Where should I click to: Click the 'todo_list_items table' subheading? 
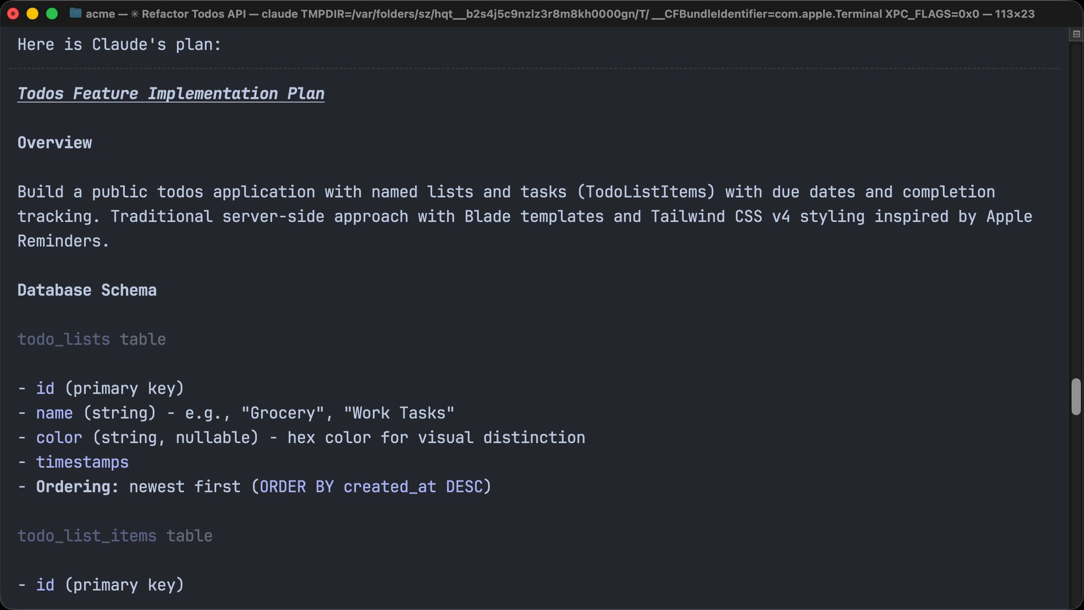pyautogui.click(x=115, y=536)
